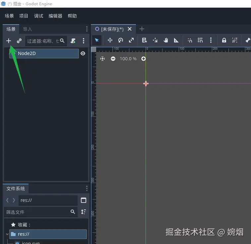Activate the Pan mode hand tool
The width and height of the screenshot is (251, 244).
pyautogui.click(x=166, y=40)
